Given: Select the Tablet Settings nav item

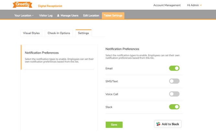Looking at the screenshot, I should click(x=113, y=16).
